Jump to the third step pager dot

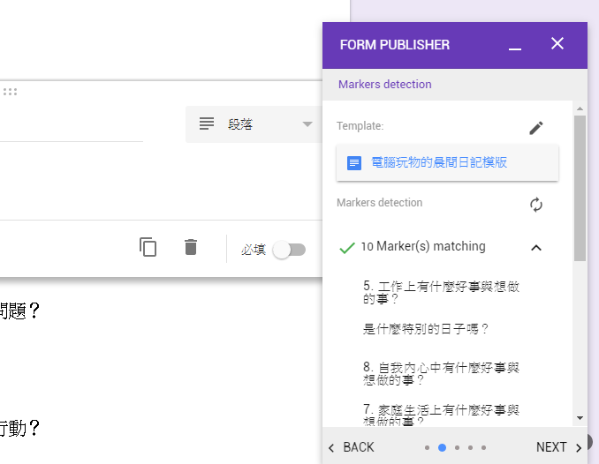(457, 447)
